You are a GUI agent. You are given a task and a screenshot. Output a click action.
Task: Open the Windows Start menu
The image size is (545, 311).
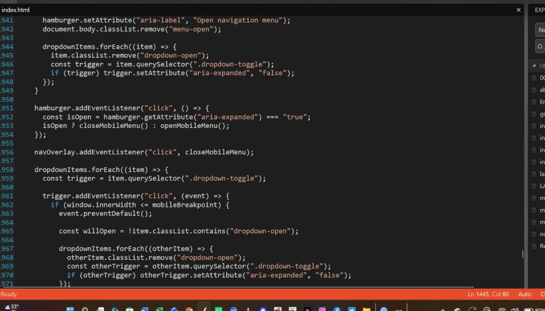70,309
